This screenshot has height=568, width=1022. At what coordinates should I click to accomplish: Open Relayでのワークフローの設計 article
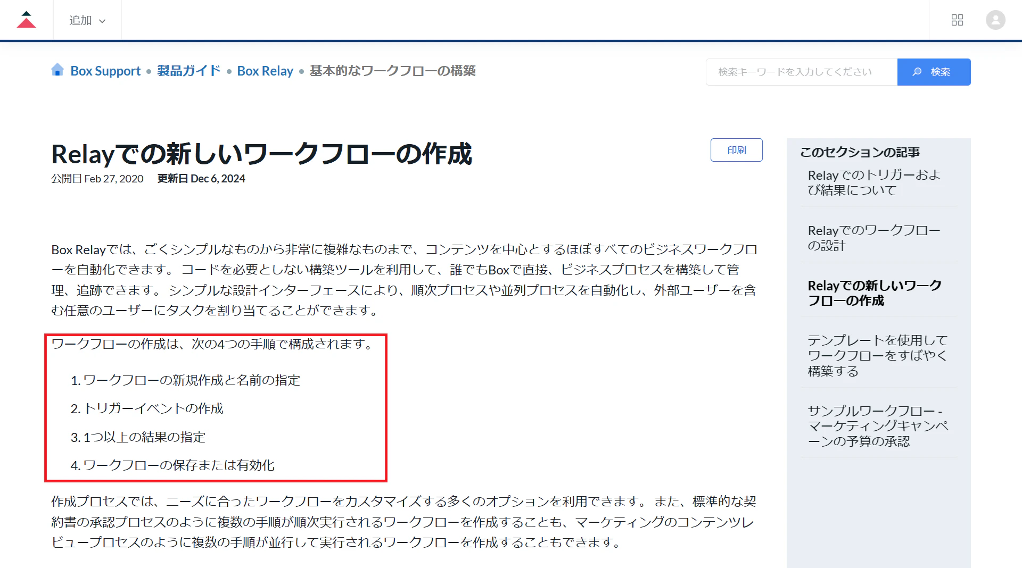click(x=874, y=238)
